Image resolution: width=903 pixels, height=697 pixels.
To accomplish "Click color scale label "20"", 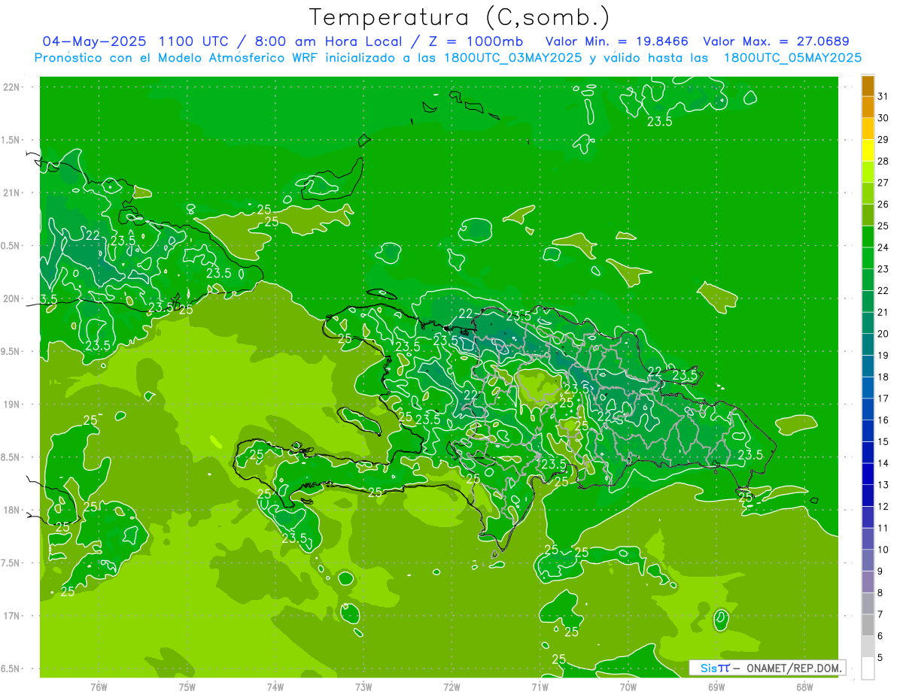I will click(883, 334).
